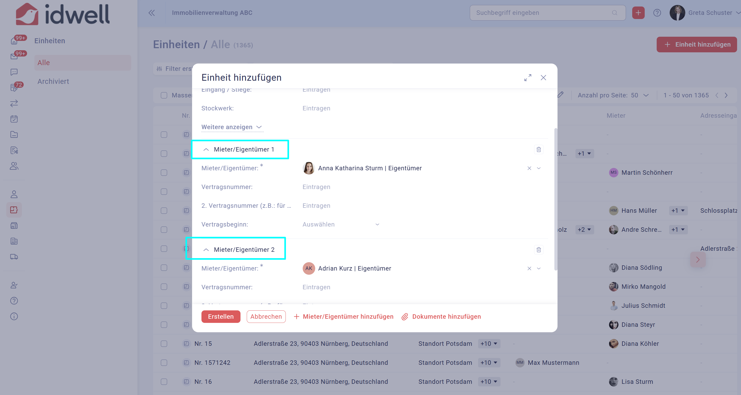The width and height of the screenshot is (741, 395).
Task: Open the calendar icon in left sidebar
Action: click(14, 119)
